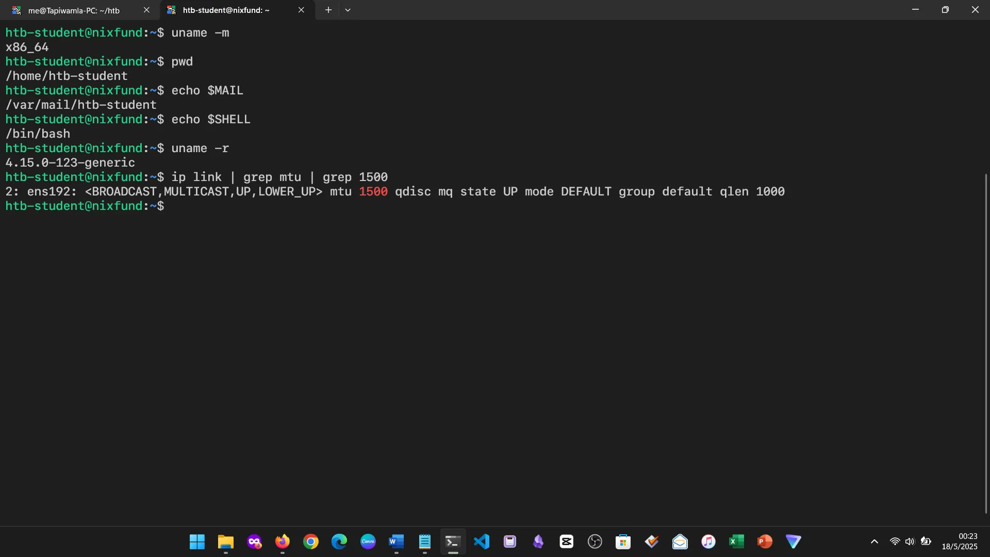The width and height of the screenshot is (990, 557).
Task: Close the me@Tapiwamla-PC tab
Action: tap(146, 10)
